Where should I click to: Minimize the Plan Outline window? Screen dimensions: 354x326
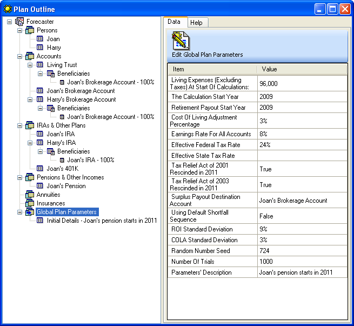320,9
